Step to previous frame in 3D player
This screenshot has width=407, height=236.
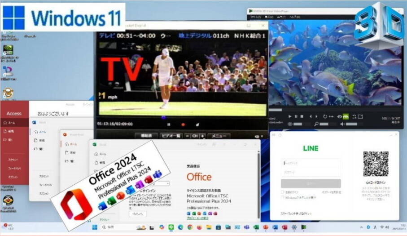point(311,116)
